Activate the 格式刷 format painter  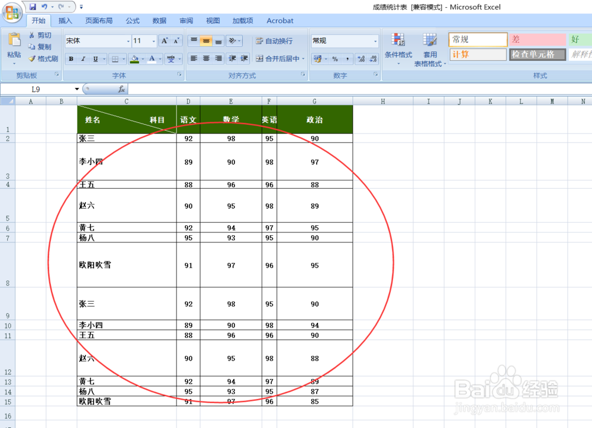pos(43,59)
